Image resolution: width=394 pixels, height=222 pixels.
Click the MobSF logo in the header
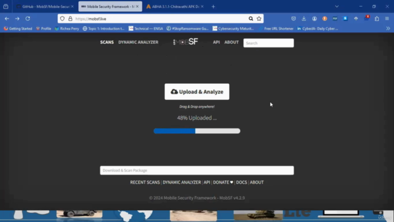tap(185, 42)
